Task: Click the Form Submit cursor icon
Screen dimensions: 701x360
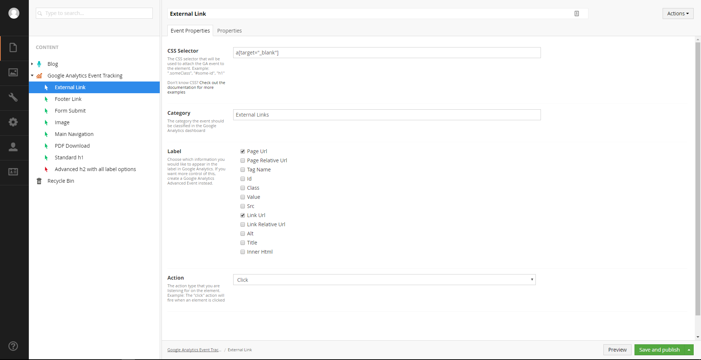Action: click(46, 111)
